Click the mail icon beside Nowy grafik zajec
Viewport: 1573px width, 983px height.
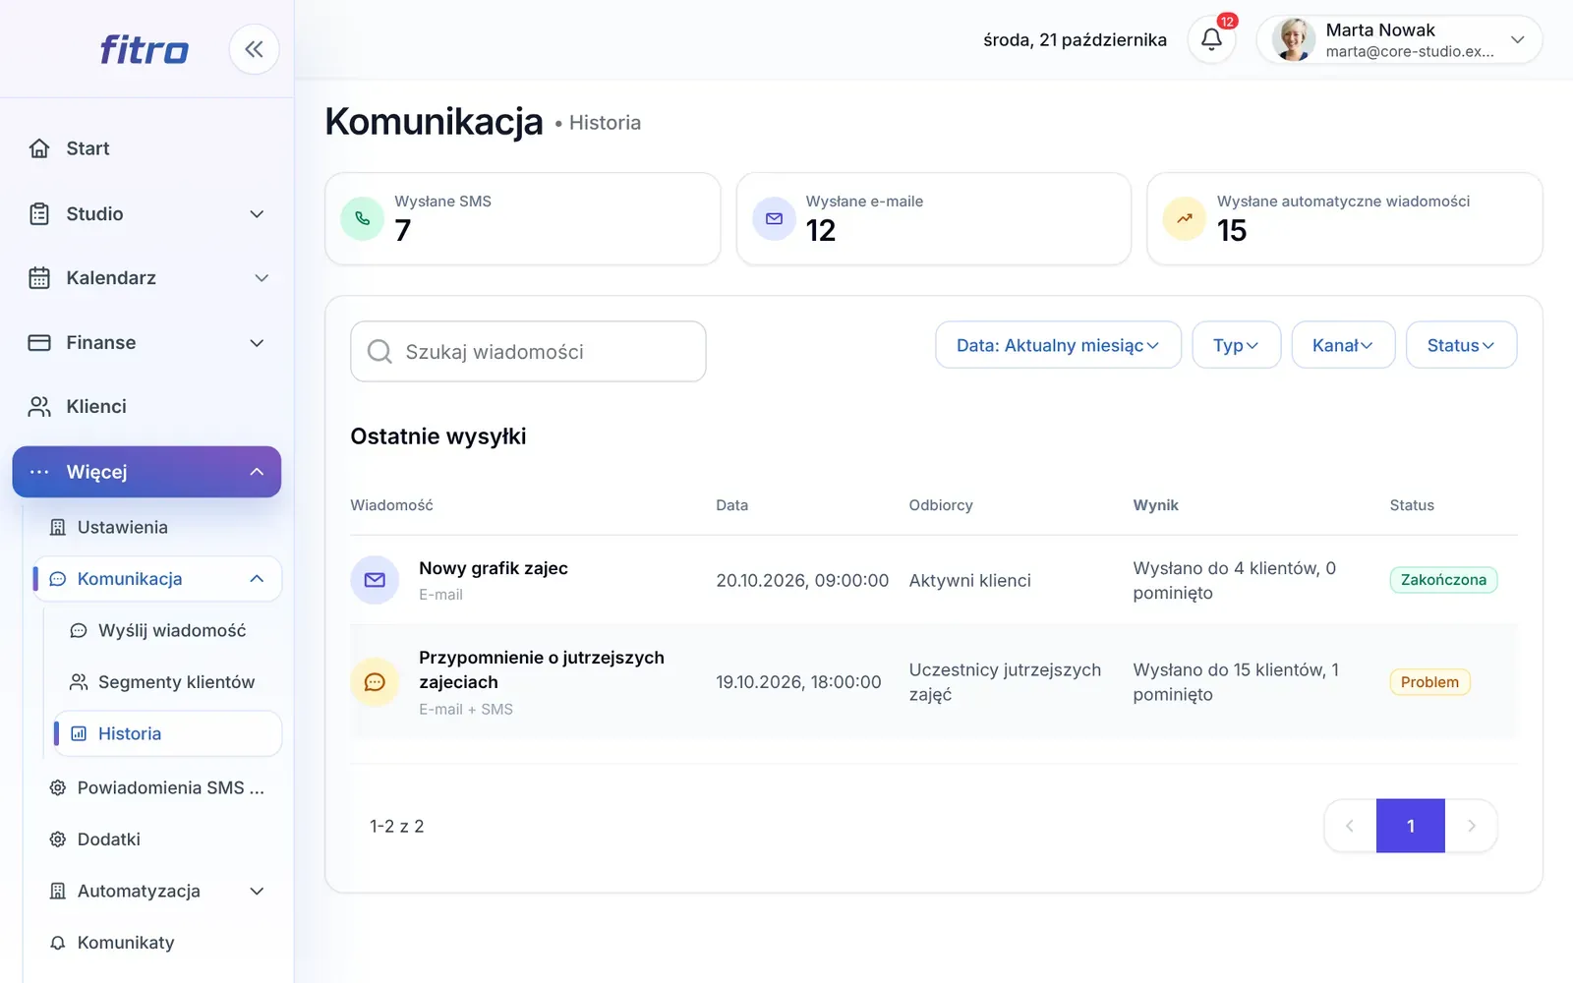click(x=375, y=580)
